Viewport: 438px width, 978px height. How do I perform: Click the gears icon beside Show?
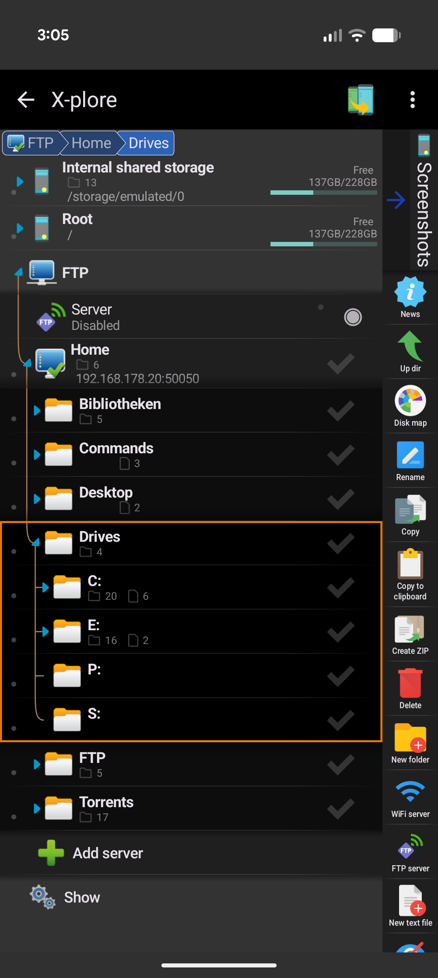click(42, 897)
